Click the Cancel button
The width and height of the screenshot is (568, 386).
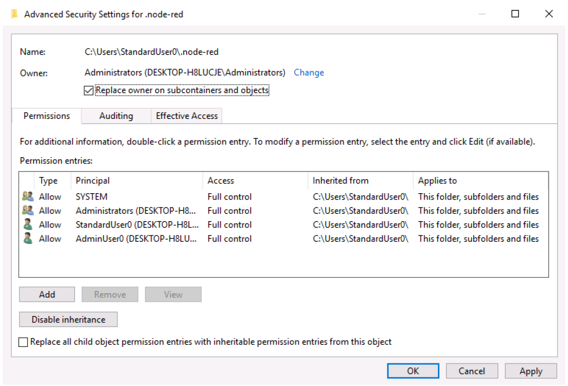click(471, 371)
